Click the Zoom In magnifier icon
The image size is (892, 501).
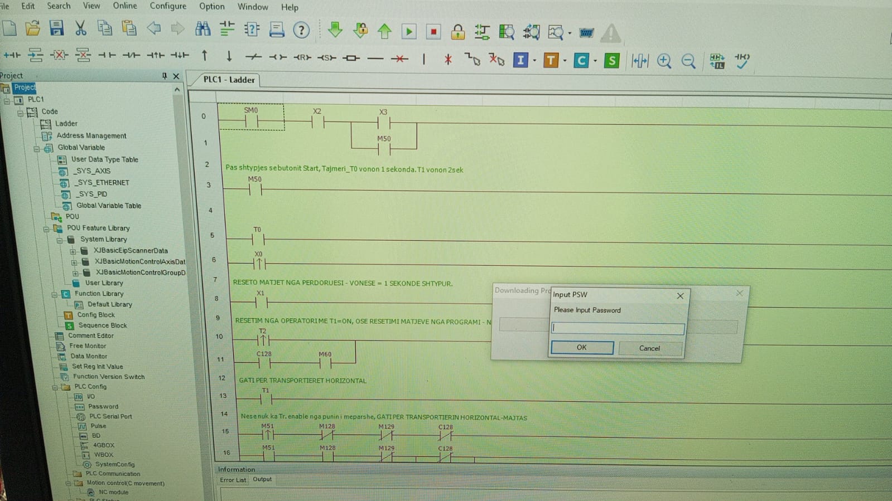coord(663,61)
